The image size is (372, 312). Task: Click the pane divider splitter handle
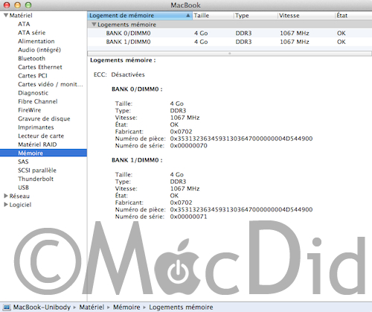(x=230, y=54)
